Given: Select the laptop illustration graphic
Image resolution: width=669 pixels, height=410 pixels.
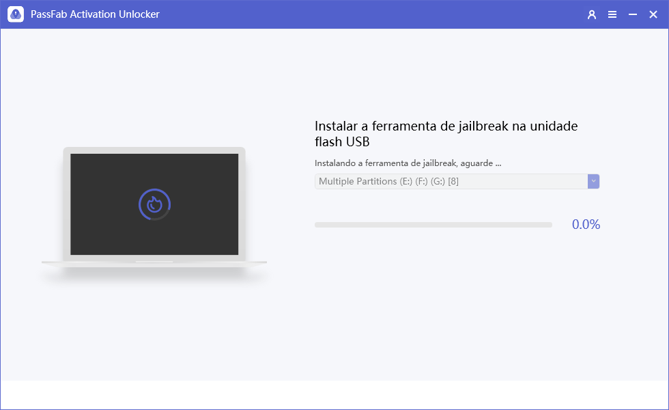Looking at the screenshot, I should click(x=153, y=205).
